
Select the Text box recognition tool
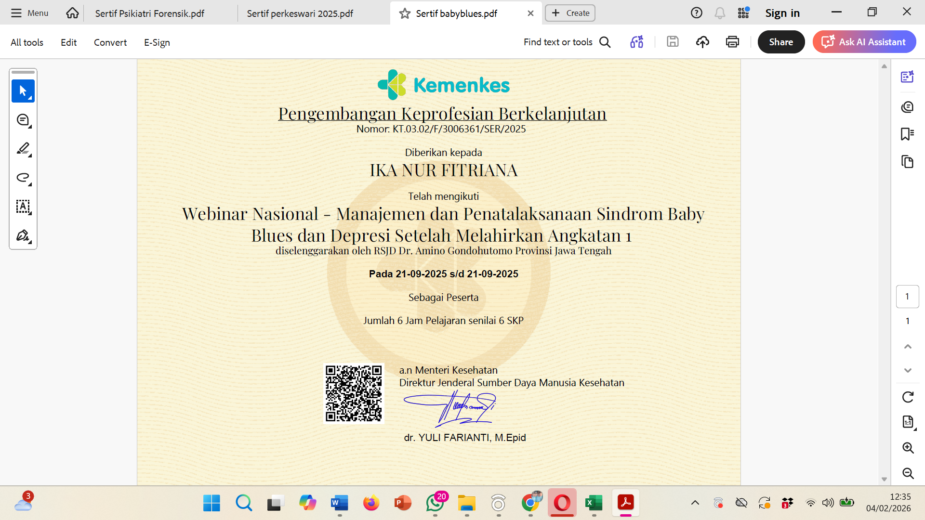[x=23, y=207]
